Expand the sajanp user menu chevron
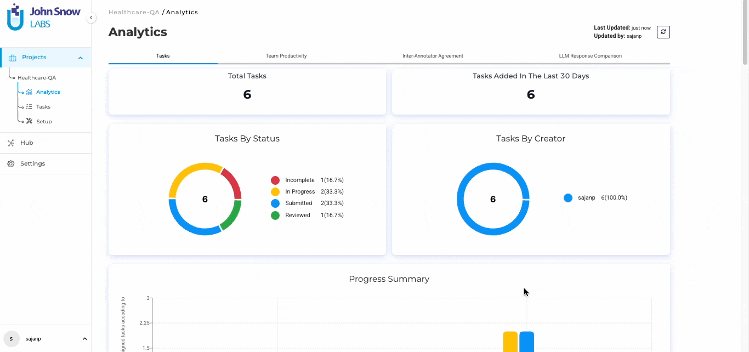 (84, 339)
